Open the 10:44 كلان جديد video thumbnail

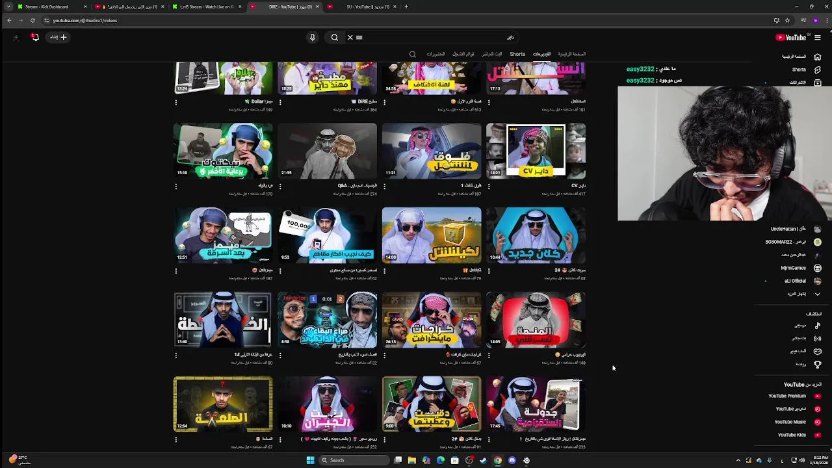coord(536,235)
